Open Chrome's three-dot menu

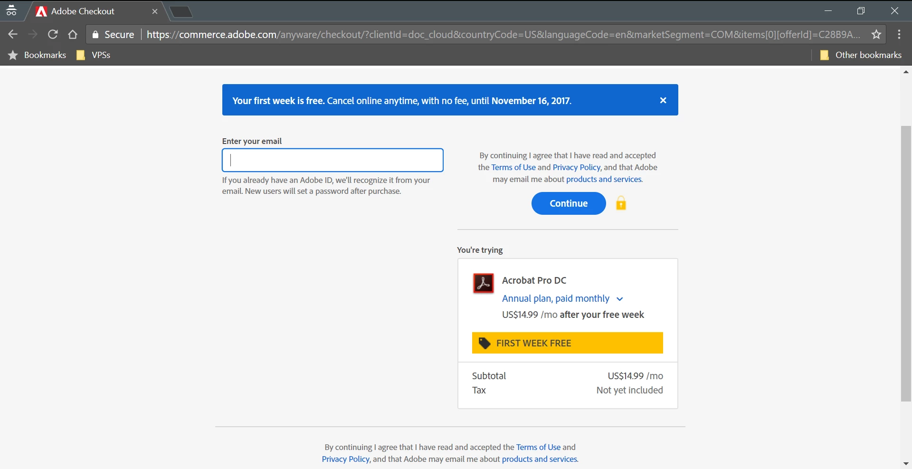tap(899, 34)
